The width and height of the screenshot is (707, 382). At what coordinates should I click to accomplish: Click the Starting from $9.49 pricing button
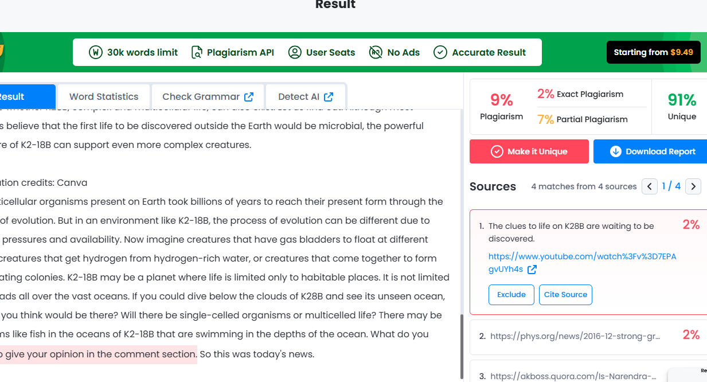coord(653,52)
